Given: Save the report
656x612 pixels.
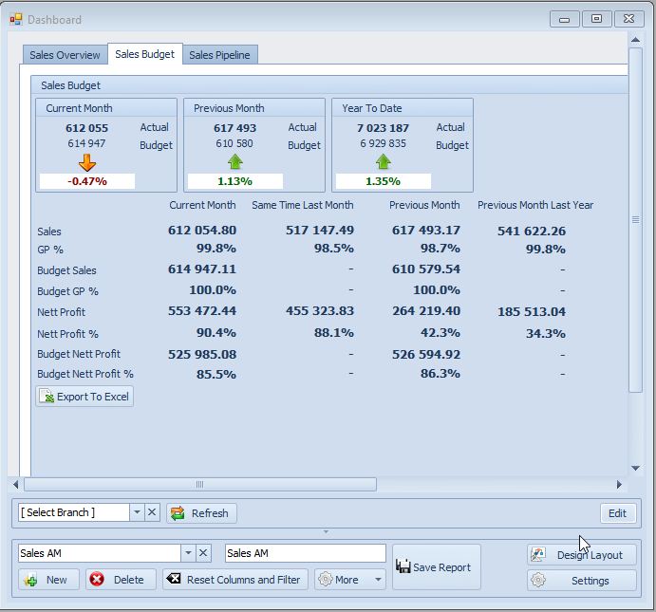Looking at the screenshot, I should point(437,566).
